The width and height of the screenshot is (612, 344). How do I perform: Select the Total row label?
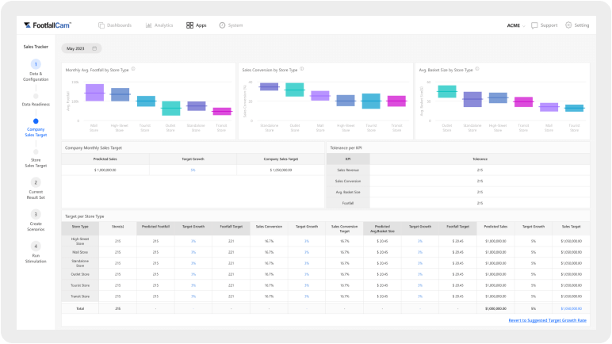coord(80,308)
